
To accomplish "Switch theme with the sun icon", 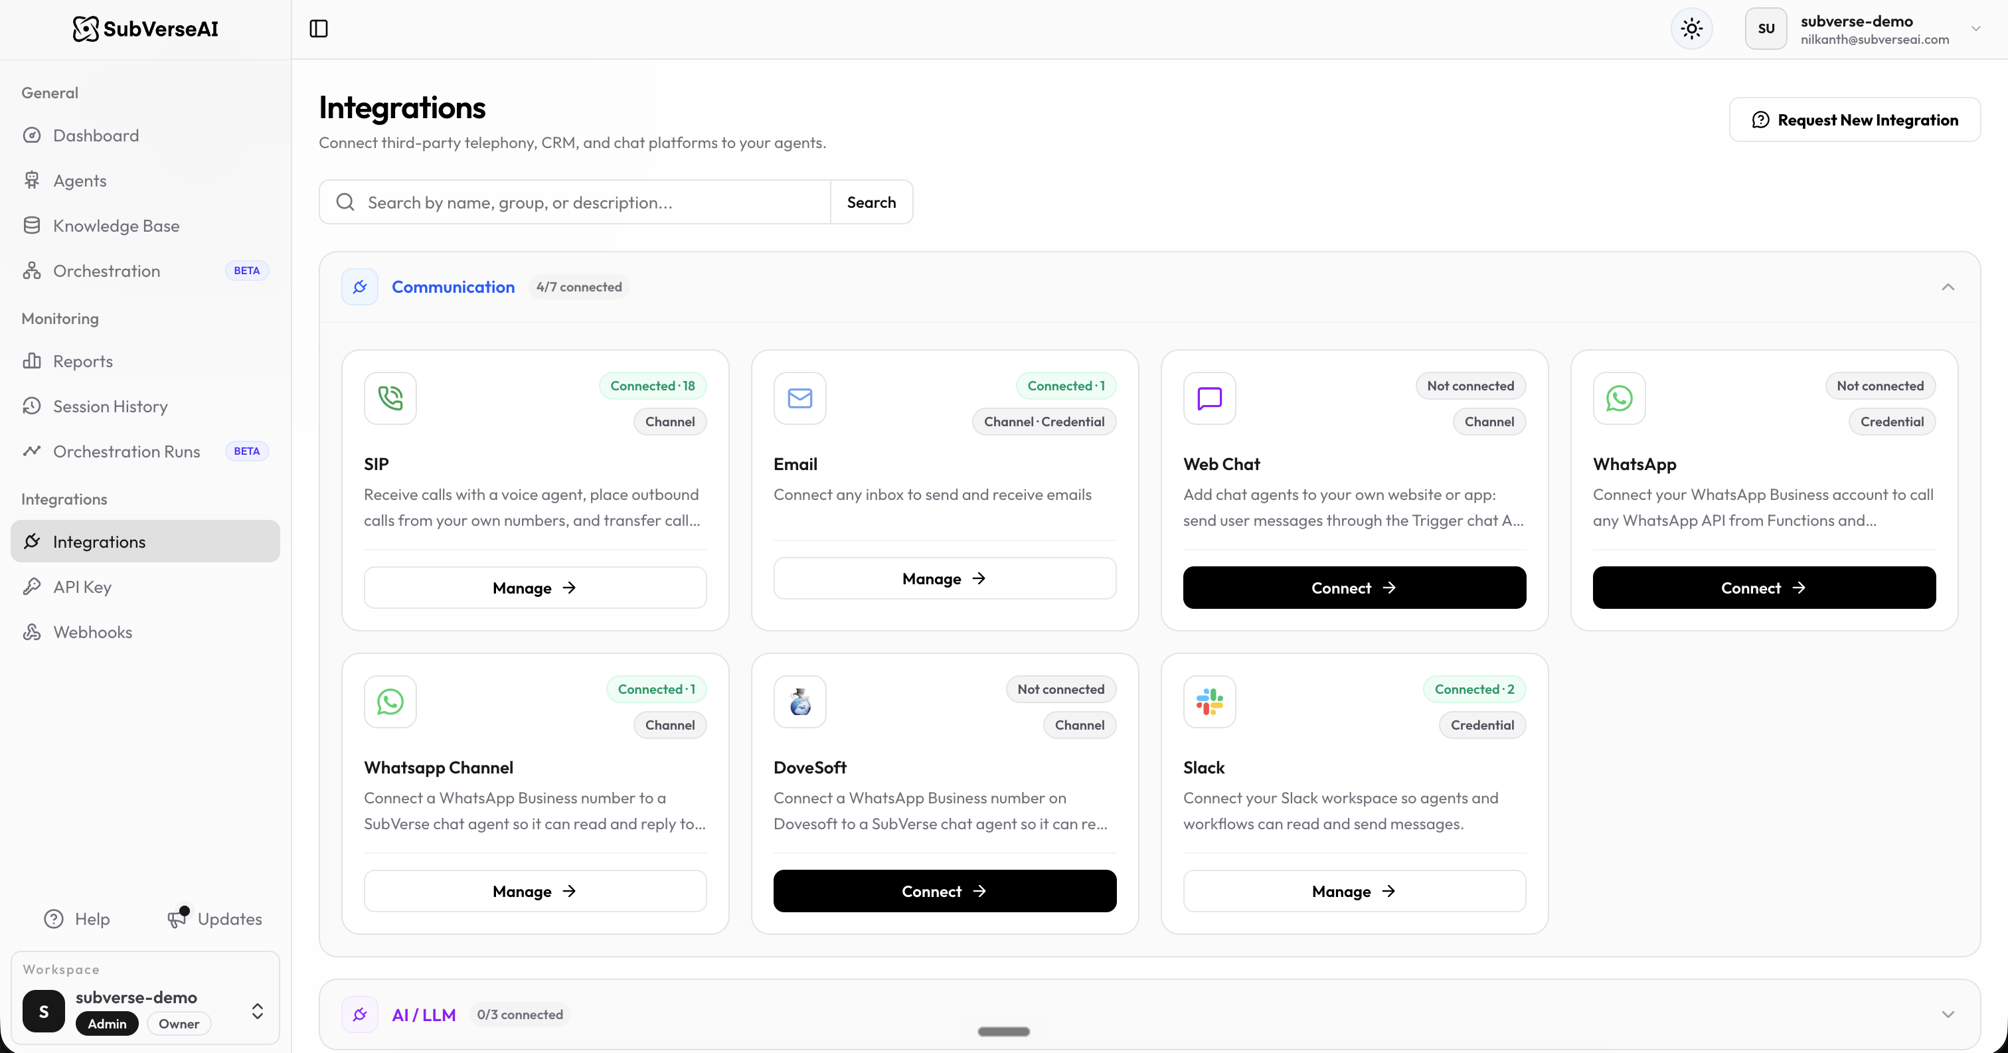I will coord(1691,29).
